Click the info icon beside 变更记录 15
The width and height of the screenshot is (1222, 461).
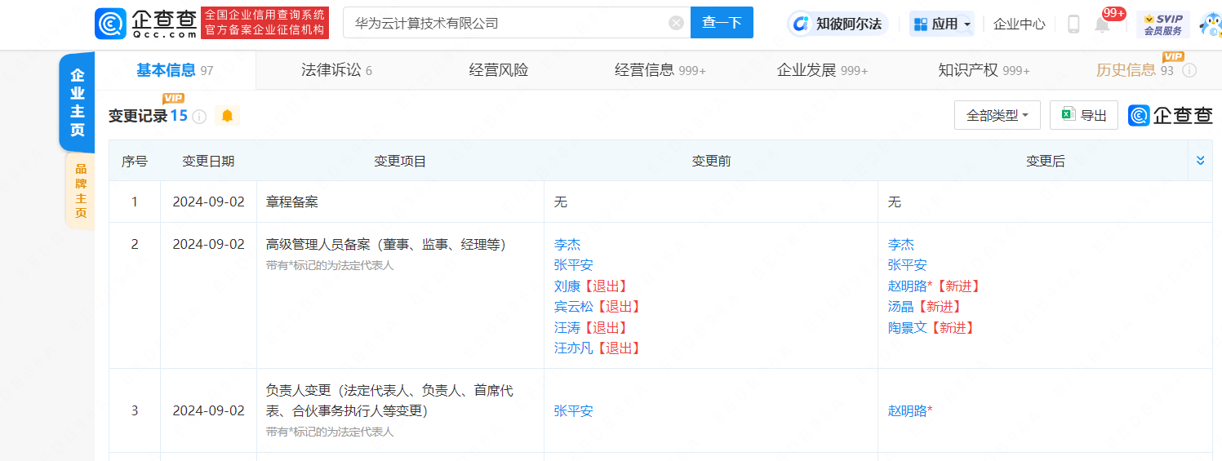(x=199, y=116)
